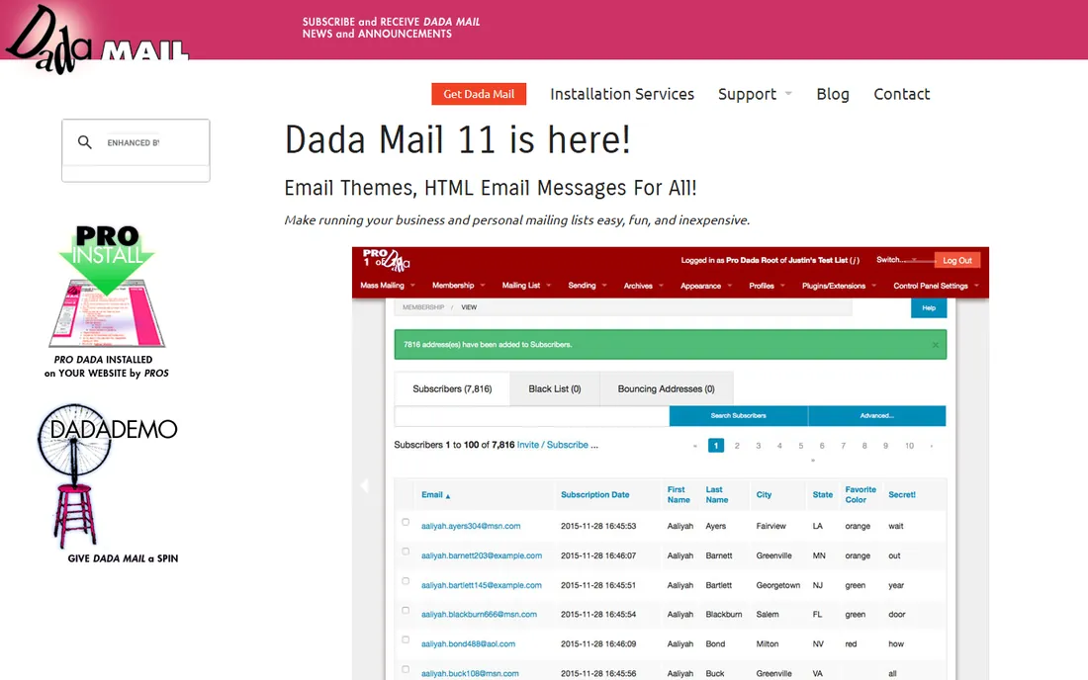Sort by State column header
1088x680 pixels.
(x=822, y=495)
